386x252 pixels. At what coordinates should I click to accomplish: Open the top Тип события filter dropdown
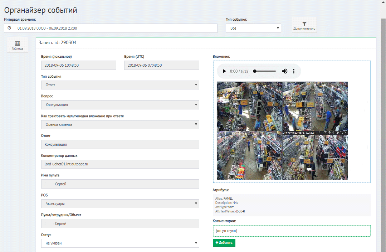tap(253, 28)
